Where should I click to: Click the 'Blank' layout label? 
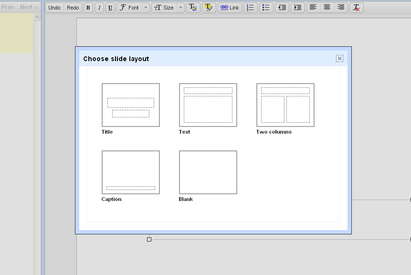click(186, 199)
